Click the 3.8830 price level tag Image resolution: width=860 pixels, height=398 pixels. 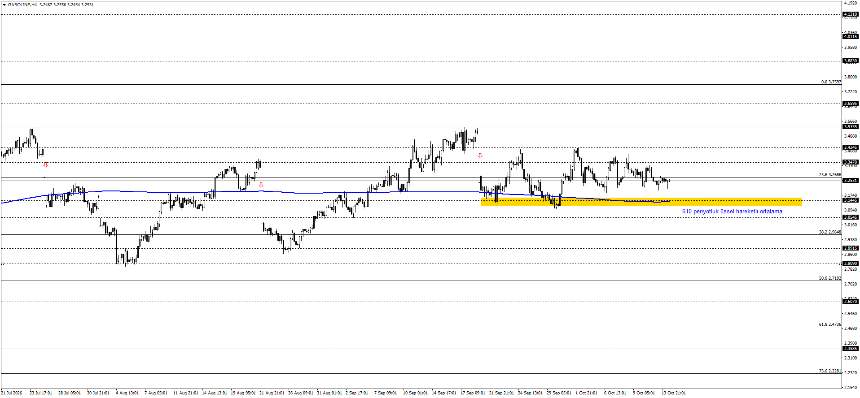tap(851, 61)
